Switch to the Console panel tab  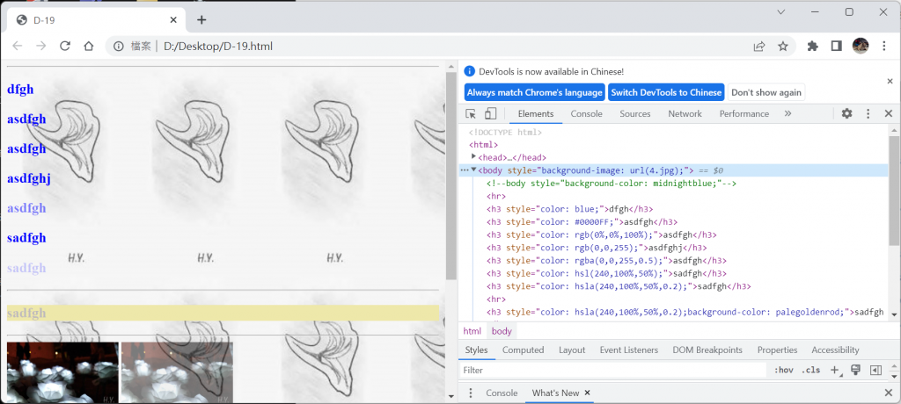(x=586, y=113)
